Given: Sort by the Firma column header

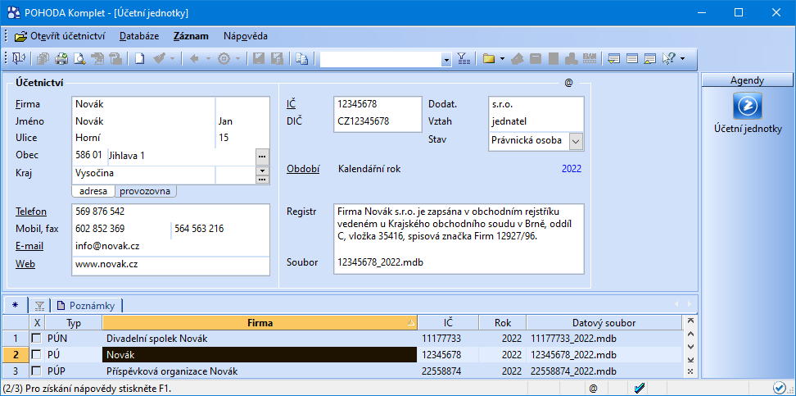Looking at the screenshot, I should (260, 323).
